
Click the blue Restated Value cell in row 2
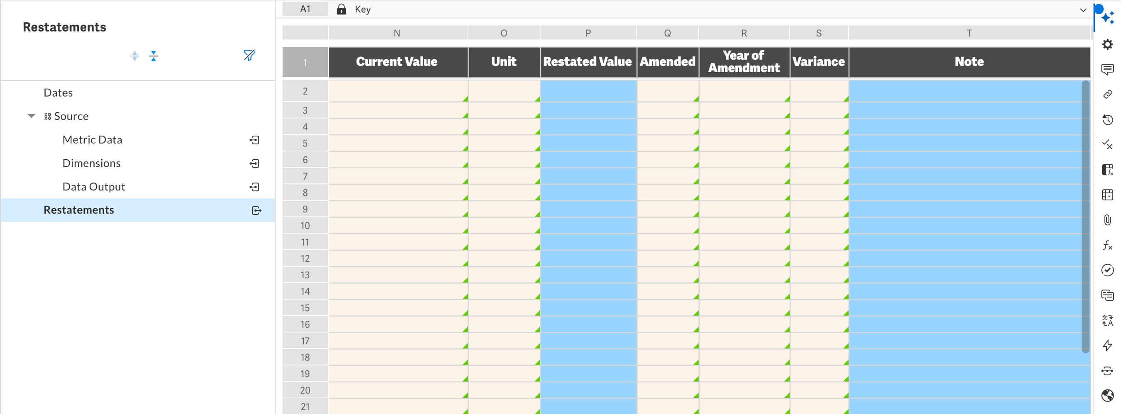point(588,91)
